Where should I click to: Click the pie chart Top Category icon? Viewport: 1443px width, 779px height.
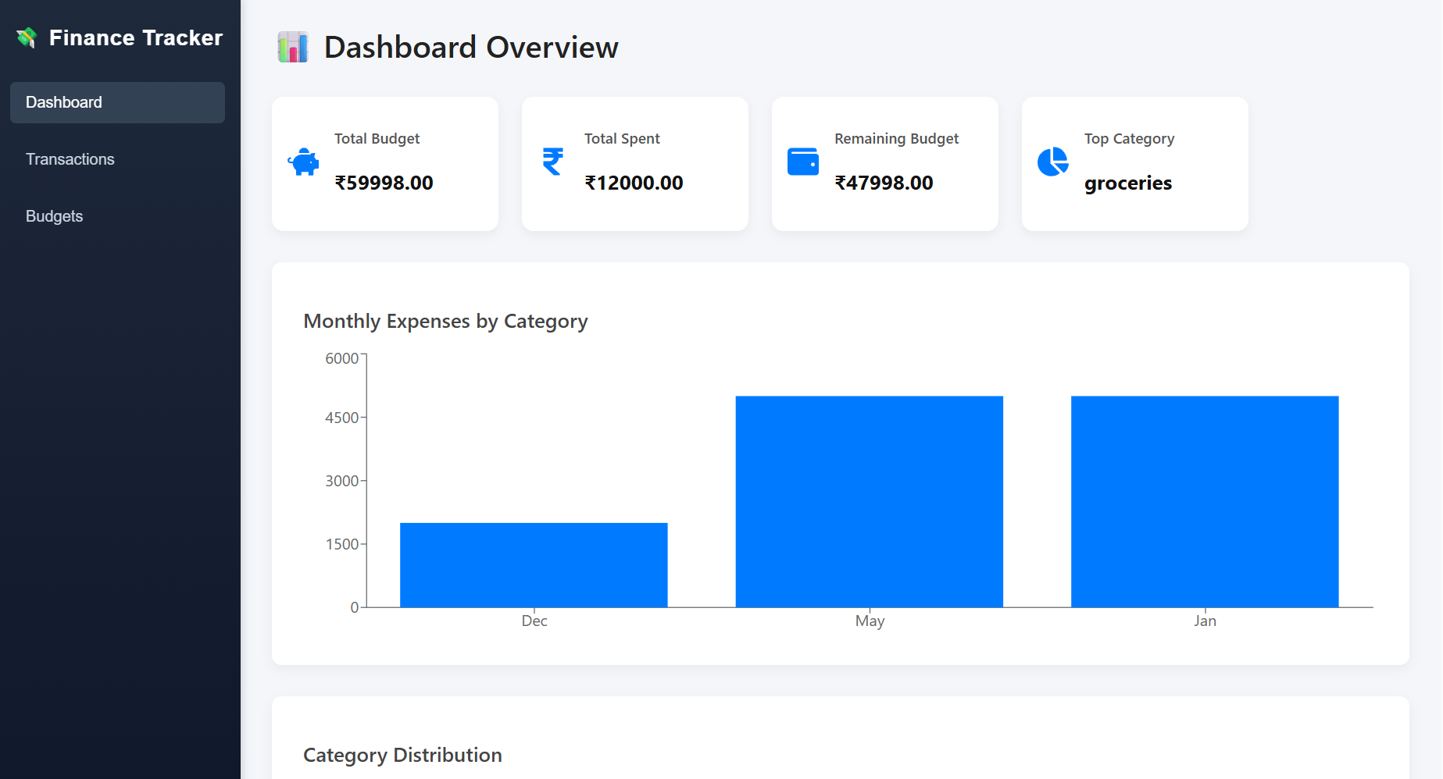click(1053, 162)
